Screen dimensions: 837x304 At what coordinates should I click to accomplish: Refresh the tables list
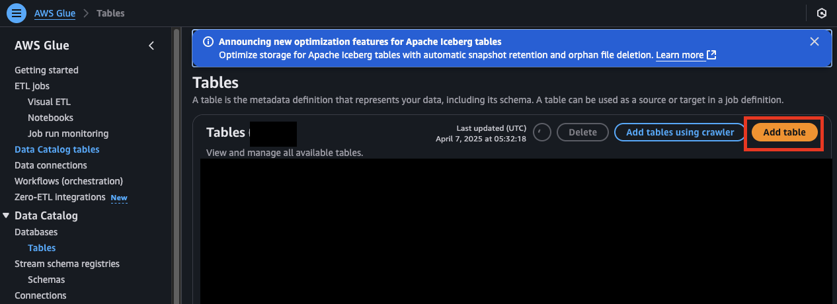click(x=541, y=132)
